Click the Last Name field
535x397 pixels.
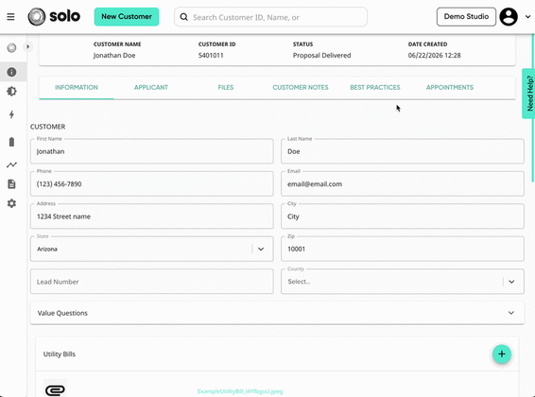(x=403, y=151)
